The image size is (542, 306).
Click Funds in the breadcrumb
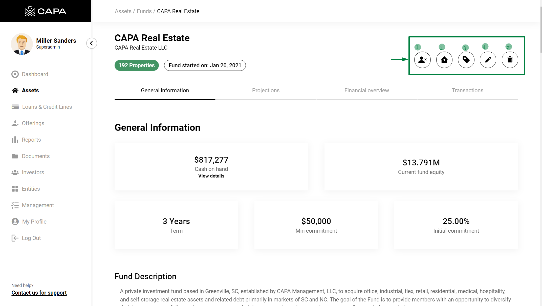(x=144, y=11)
